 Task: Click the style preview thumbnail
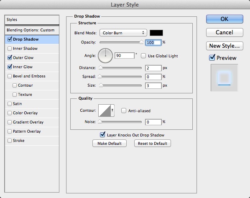click(224, 78)
